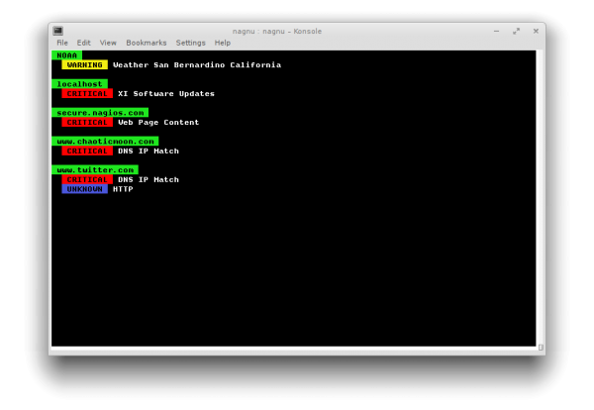Open the View menu
This screenshot has height=410, width=594.
[108, 43]
